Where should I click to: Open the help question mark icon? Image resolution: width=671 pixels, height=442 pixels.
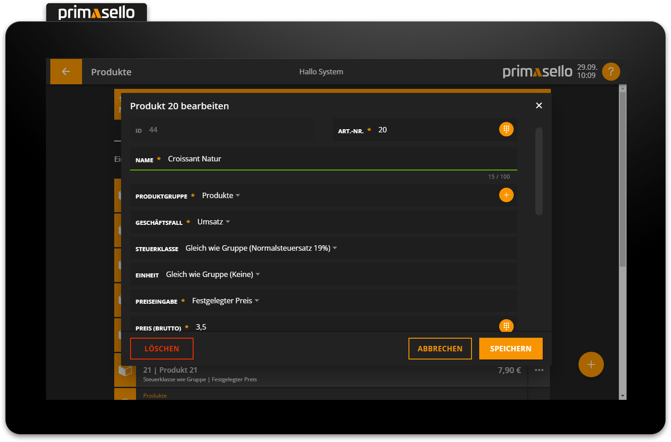tap(611, 72)
